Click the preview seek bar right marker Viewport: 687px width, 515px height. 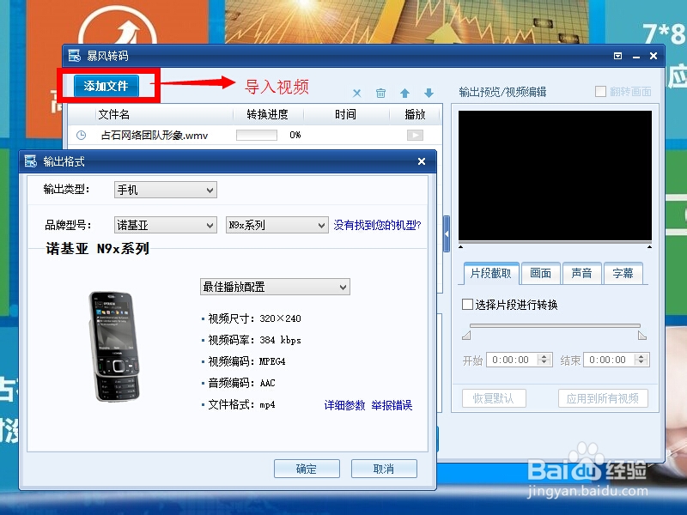(x=649, y=247)
